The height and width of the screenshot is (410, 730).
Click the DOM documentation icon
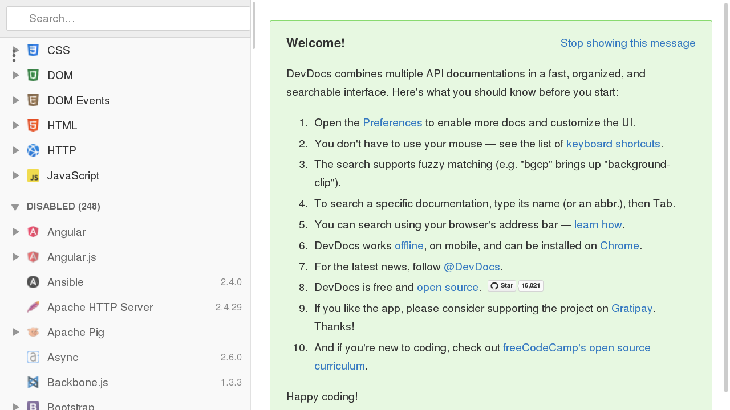33,75
